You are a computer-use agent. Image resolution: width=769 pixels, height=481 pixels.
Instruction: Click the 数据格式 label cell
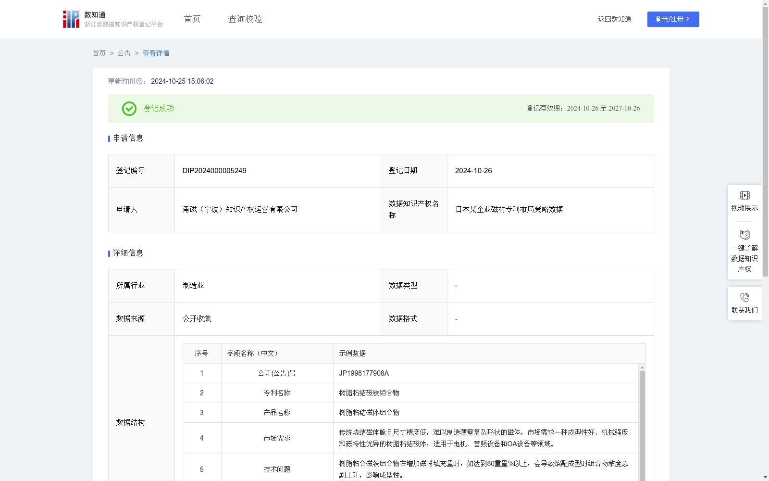click(x=414, y=319)
